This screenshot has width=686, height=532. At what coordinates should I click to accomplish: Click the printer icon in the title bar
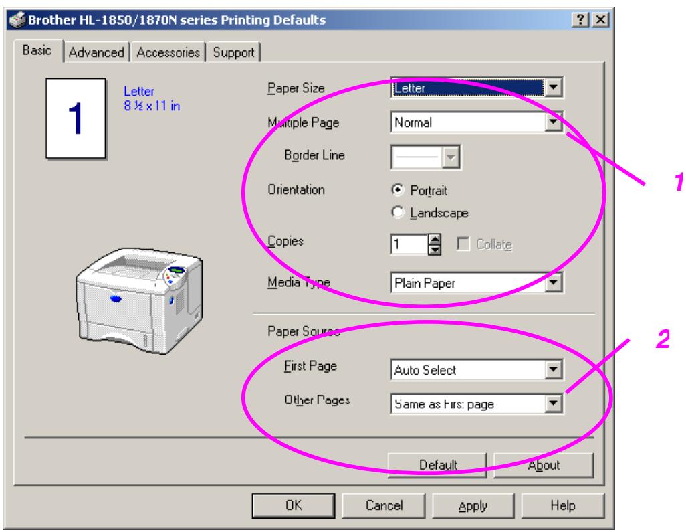coord(17,19)
